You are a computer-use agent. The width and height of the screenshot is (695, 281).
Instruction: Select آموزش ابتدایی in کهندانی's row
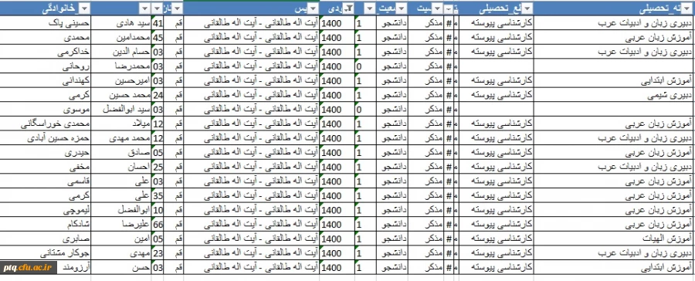tap(666, 81)
